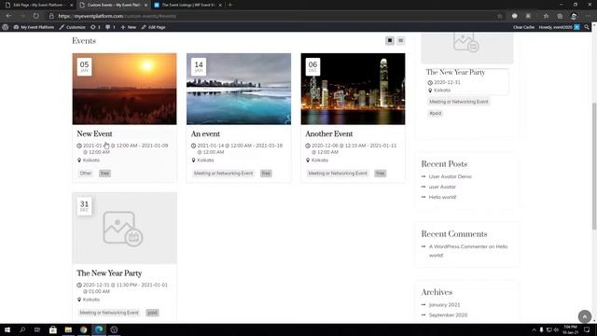Open Task View on taskbar
Screen dimensions: 597x336
[37, 329]
